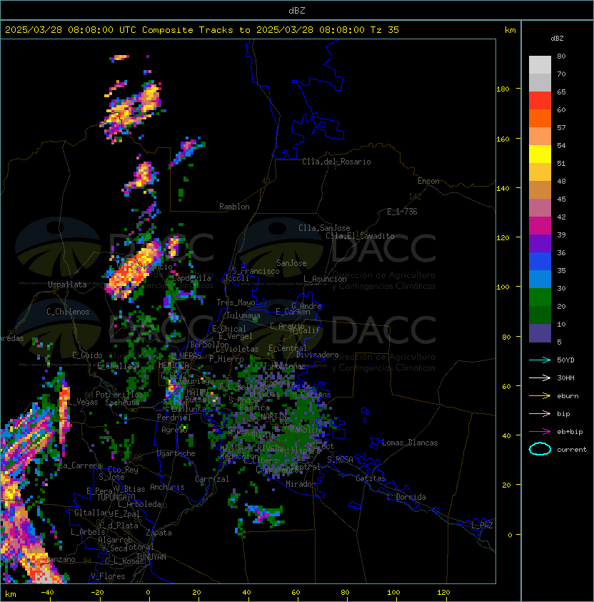Click the 'Divisadero' map label
The image size is (594, 602).
click(x=318, y=355)
